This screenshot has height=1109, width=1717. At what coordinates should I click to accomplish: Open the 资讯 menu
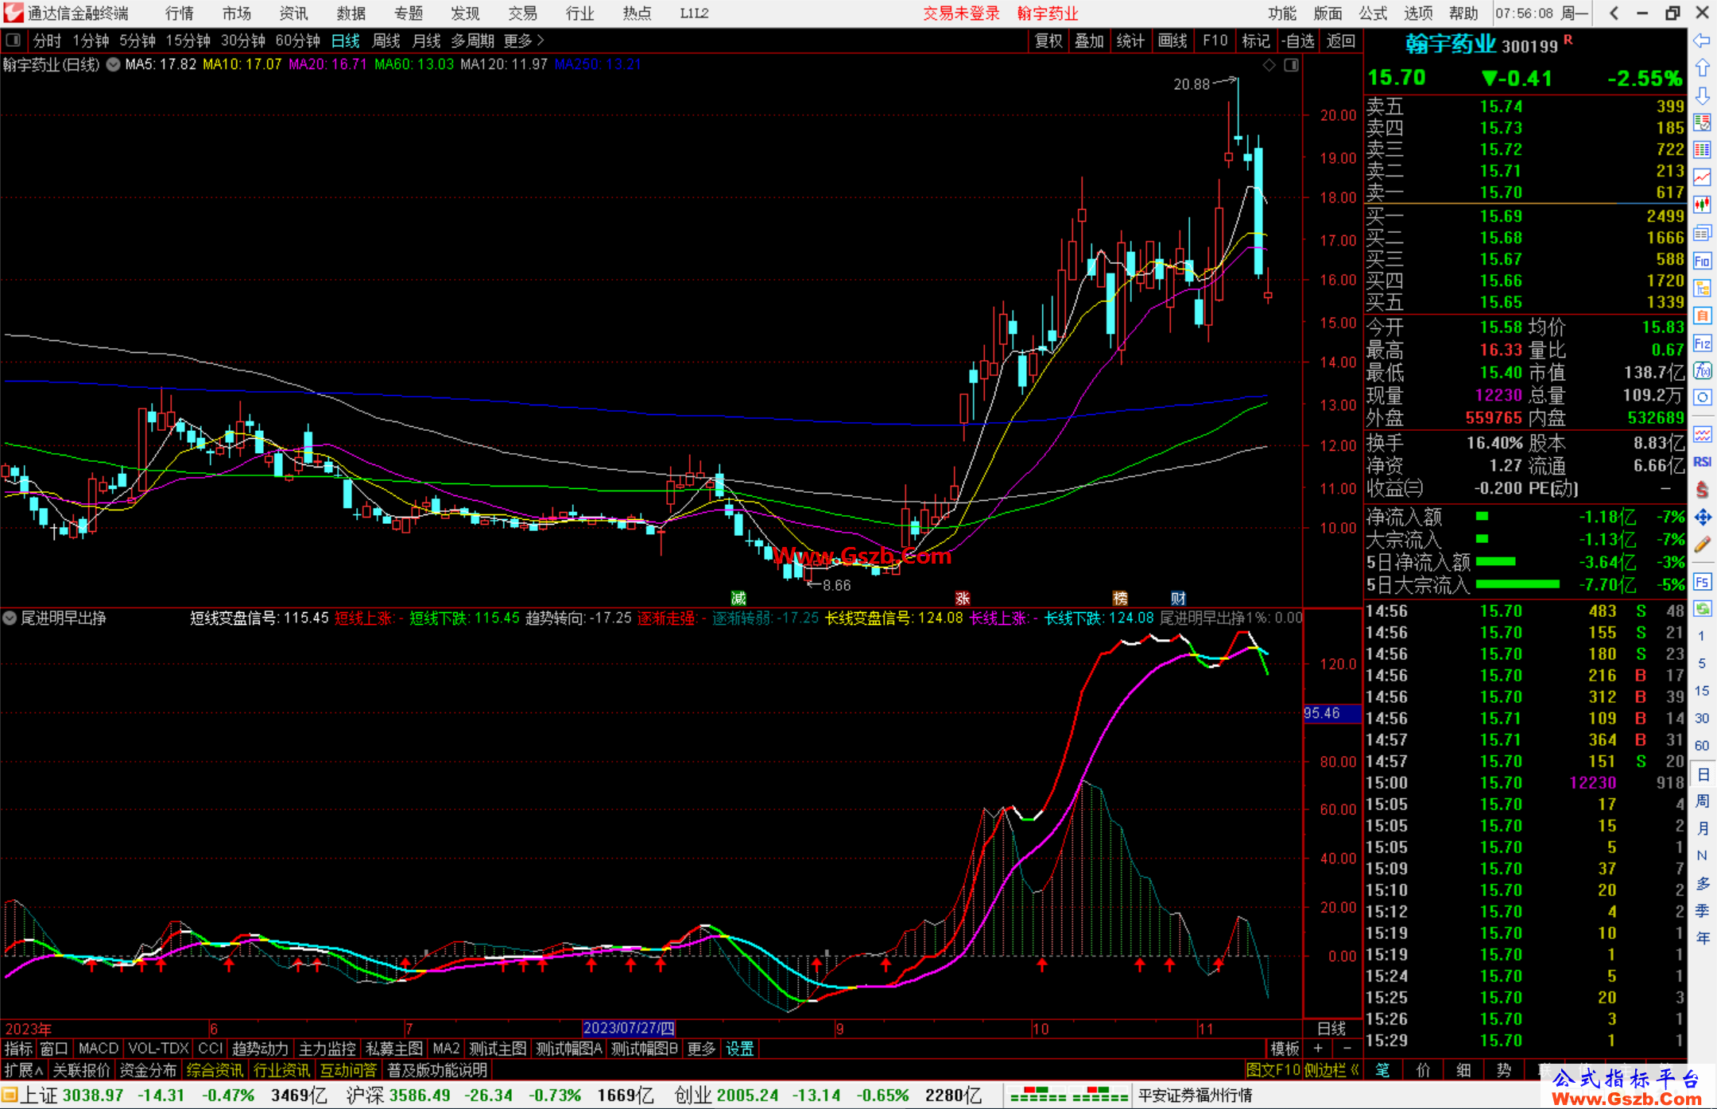pyautogui.click(x=293, y=14)
